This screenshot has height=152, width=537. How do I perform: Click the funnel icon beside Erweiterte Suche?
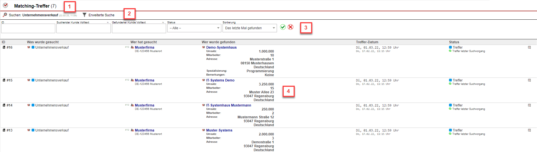[x=84, y=15]
